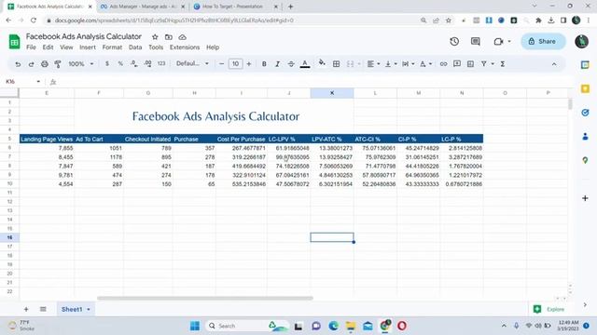
Task: Toggle strikethrough formatting
Action: (291, 64)
